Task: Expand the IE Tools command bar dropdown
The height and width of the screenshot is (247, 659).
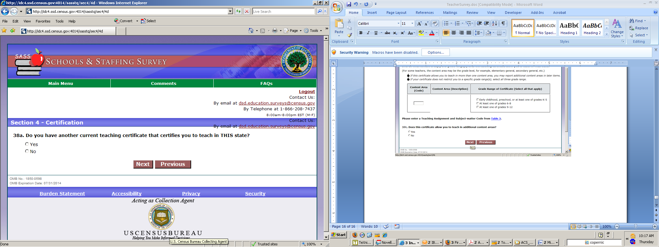Action: pos(321,31)
